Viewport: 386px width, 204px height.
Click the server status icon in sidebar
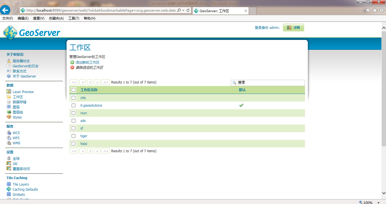tap(9, 61)
